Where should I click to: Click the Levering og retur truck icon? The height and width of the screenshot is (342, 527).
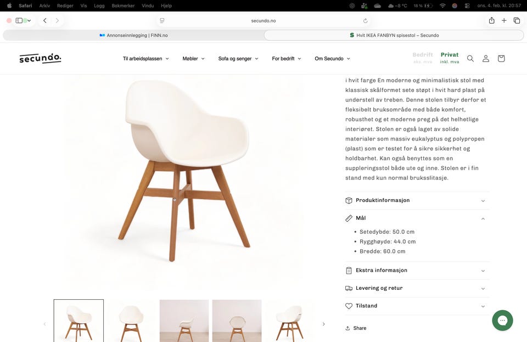349,288
